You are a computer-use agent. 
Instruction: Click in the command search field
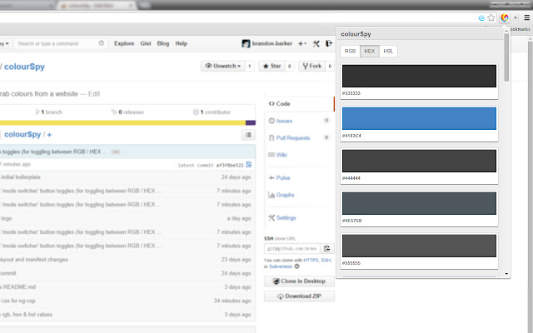coord(59,43)
